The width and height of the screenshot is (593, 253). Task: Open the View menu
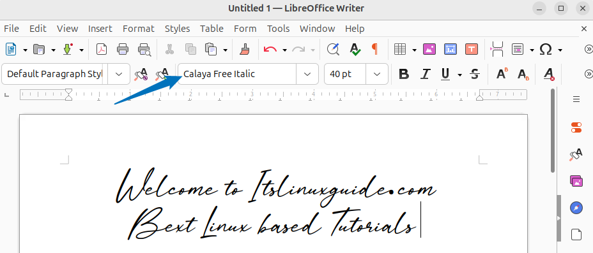[67, 29]
